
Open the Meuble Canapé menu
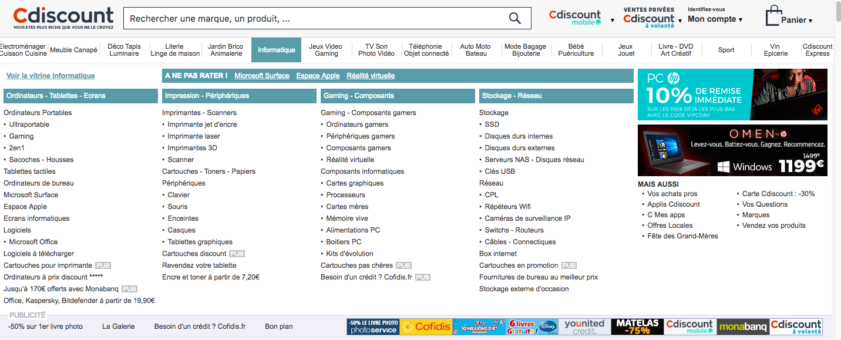(x=73, y=50)
